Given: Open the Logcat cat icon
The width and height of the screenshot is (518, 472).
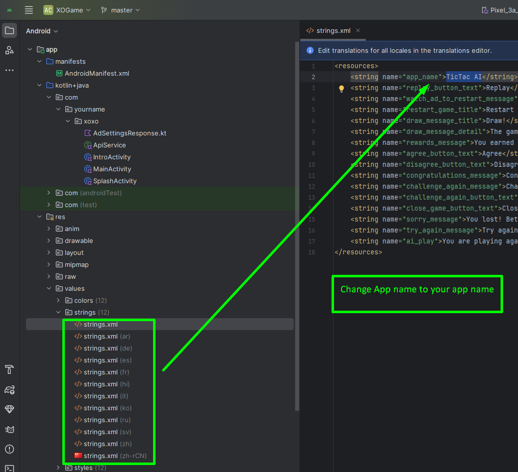Looking at the screenshot, I should pyautogui.click(x=9, y=429).
